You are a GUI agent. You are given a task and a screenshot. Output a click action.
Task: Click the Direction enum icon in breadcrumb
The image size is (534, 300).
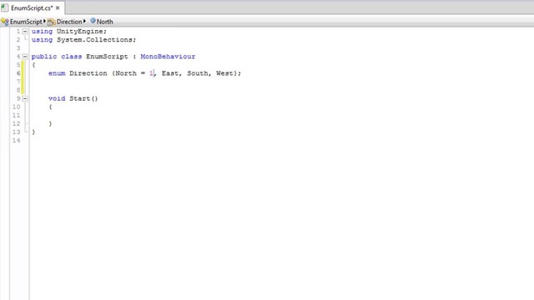coord(51,22)
